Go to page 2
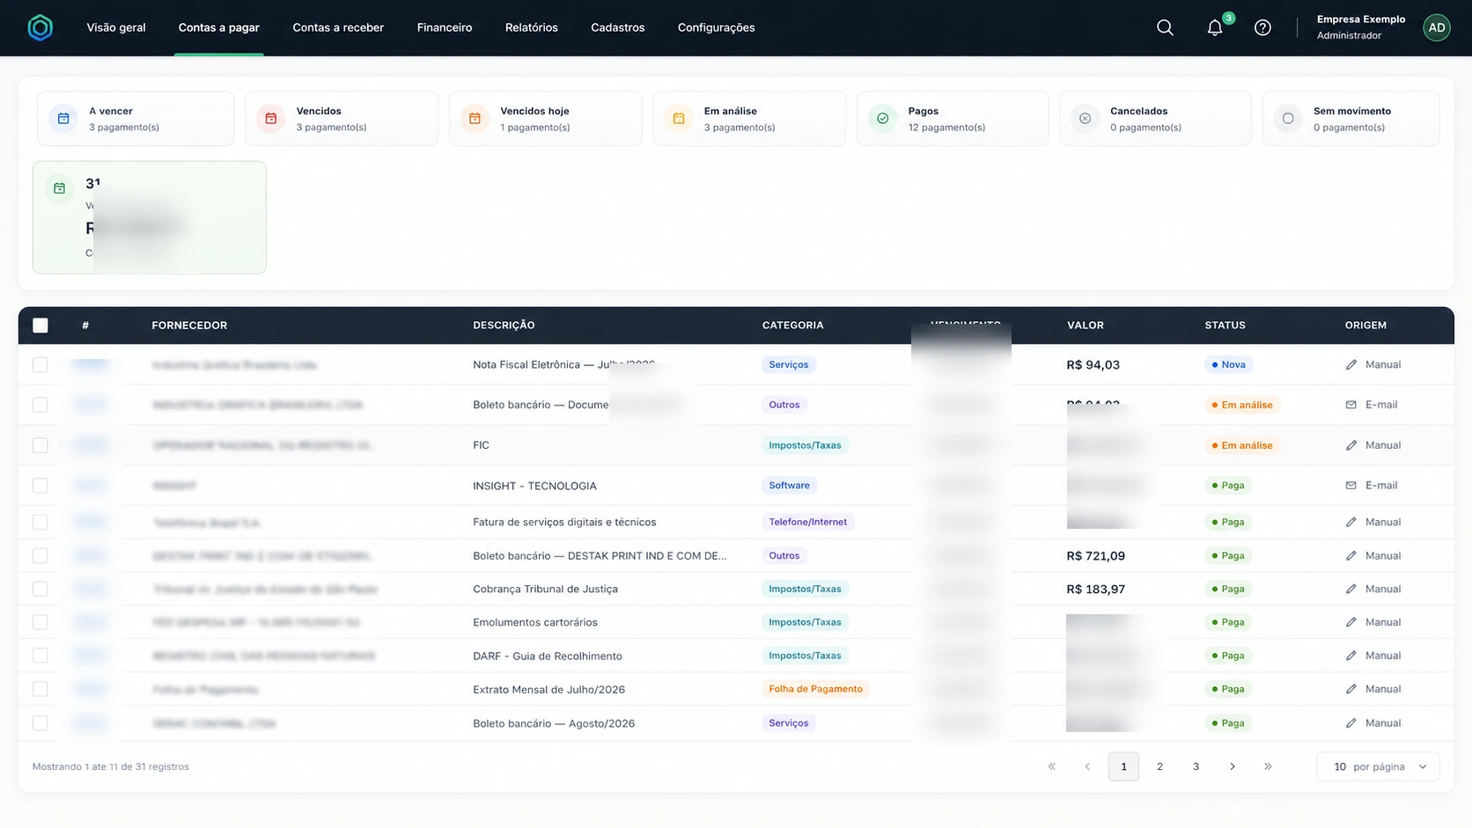 pyautogui.click(x=1159, y=766)
